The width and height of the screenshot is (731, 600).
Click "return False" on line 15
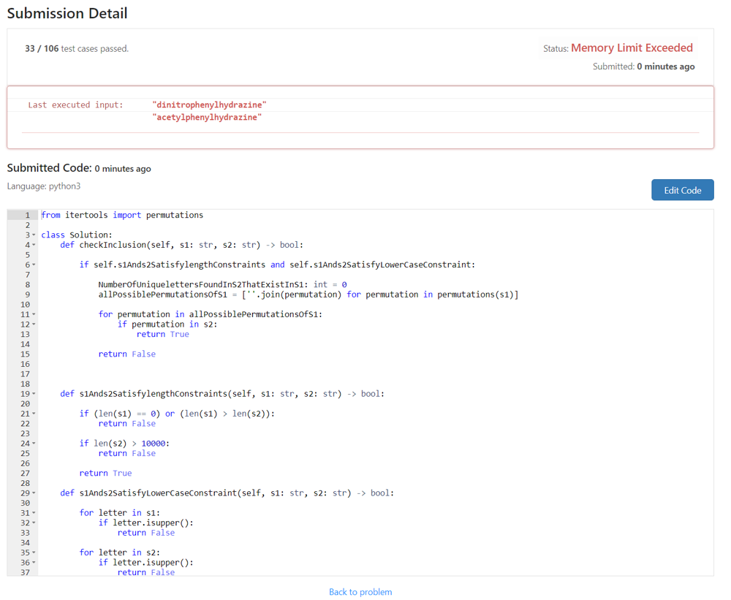[126, 354]
